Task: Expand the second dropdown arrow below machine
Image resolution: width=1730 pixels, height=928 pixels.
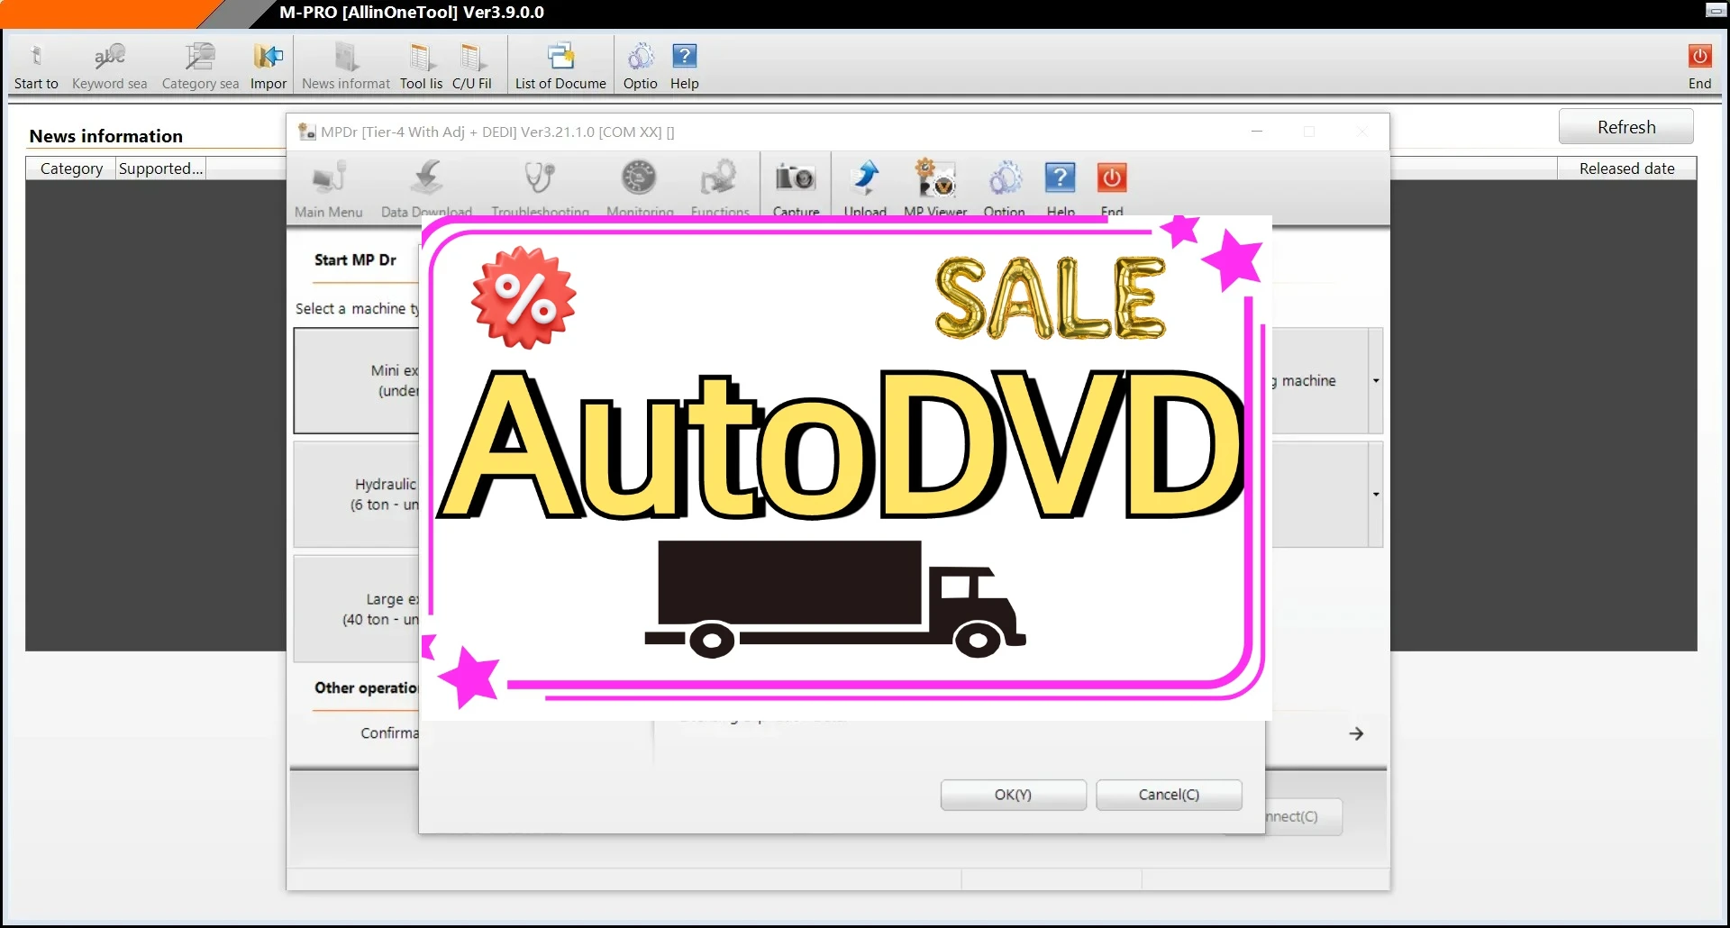Action: click(1375, 495)
